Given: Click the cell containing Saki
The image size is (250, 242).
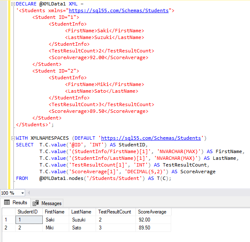Looking at the screenshot, I should pyautogui.click(x=56, y=220).
